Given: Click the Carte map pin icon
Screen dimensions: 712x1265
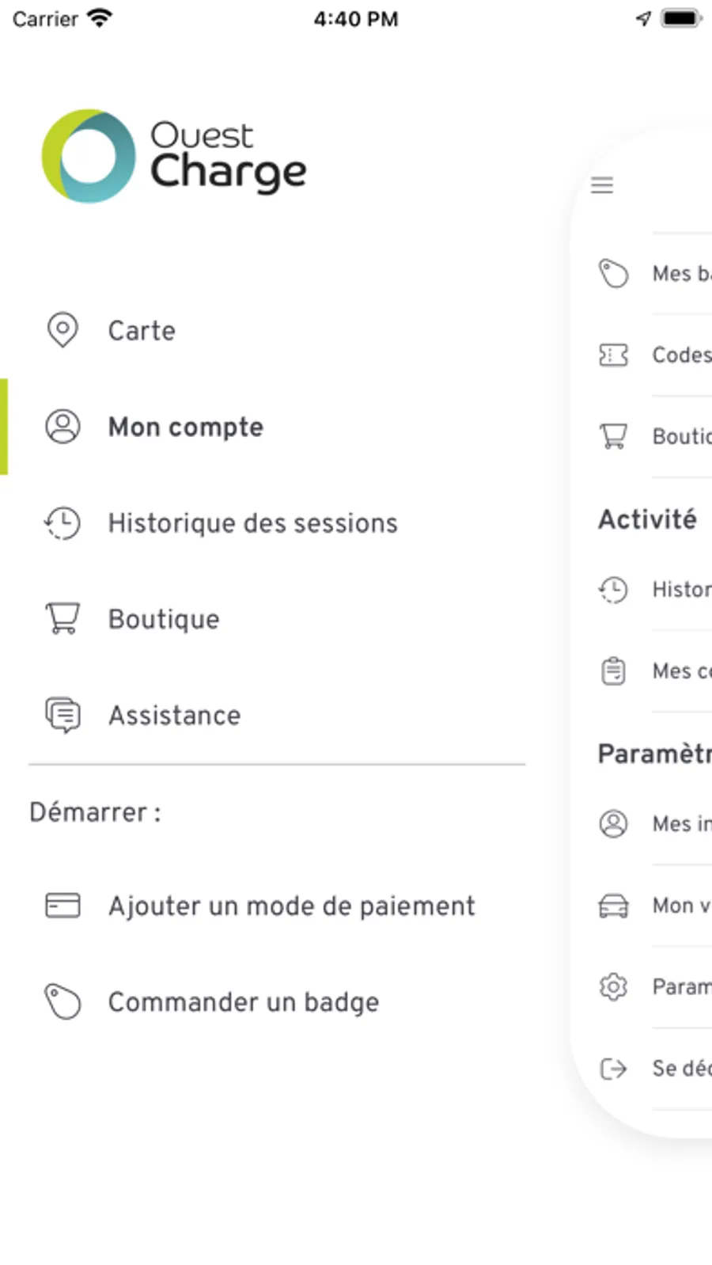Looking at the screenshot, I should click(x=62, y=330).
